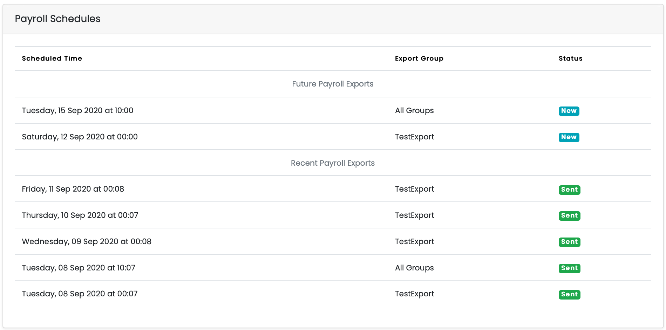Click Sent badge for Tuesday 00:07 export
The image size is (666, 330).
coord(569,294)
